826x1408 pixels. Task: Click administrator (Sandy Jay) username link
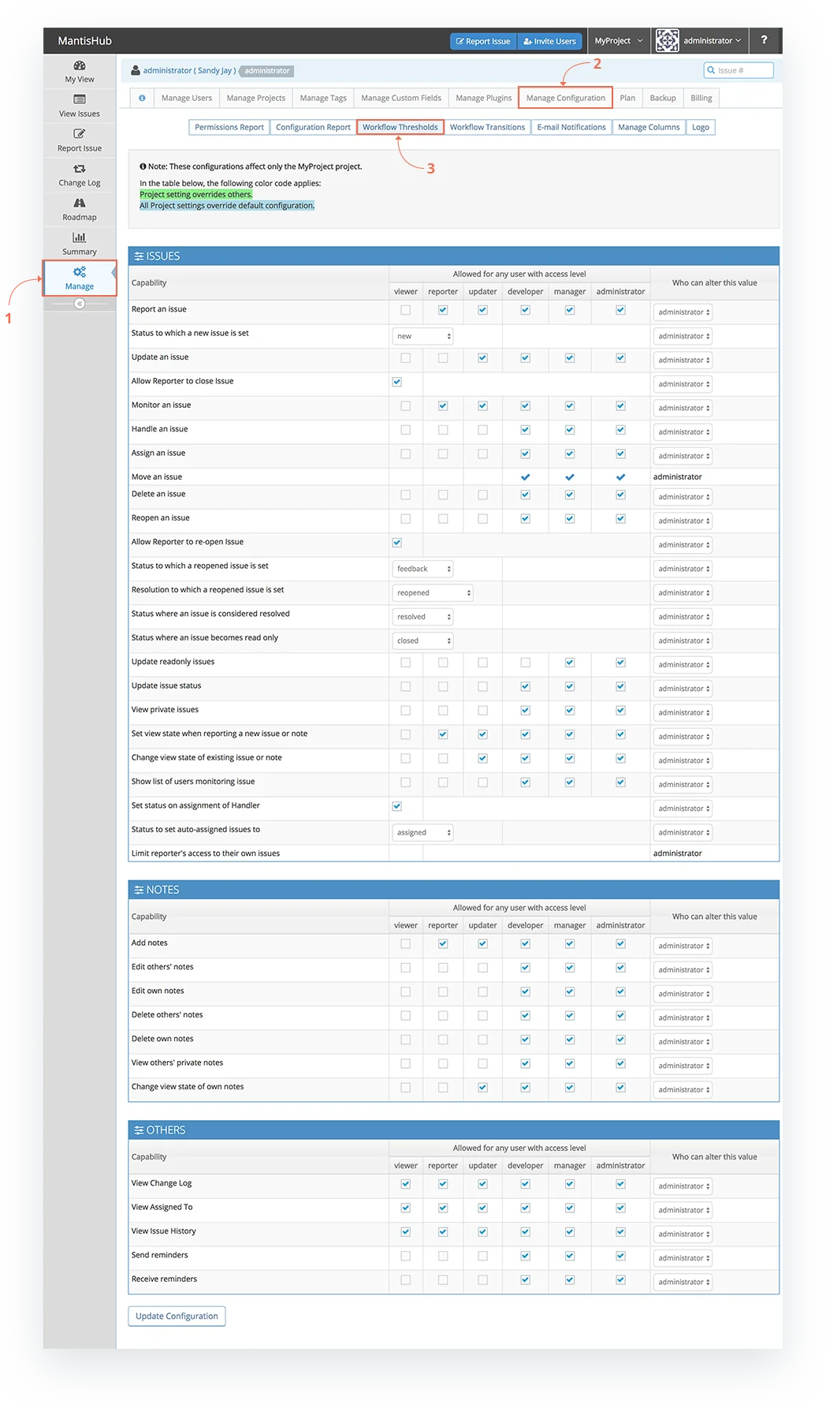[x=189, y=70]
